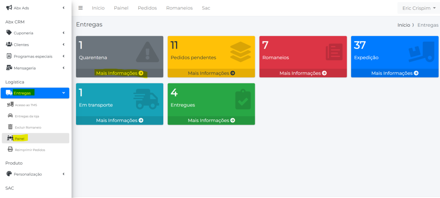Expand the Programas especiais submenu
Image resolution: width=440 pixels, height=198 pixels.
click(x=63, y=56)
